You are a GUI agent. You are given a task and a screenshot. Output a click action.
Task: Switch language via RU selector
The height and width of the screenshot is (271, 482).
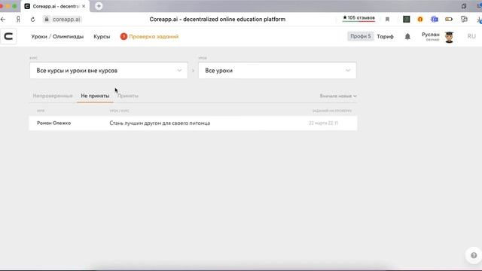pyautogui.click(x=471, y=36)
